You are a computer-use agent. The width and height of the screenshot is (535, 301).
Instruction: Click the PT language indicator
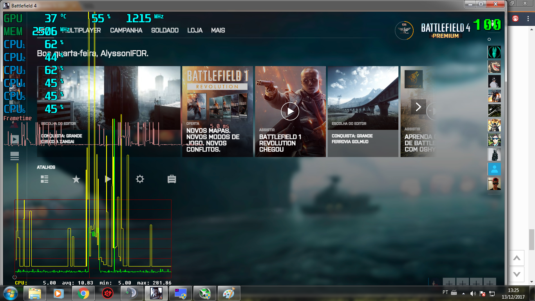[x=445, y=292]
